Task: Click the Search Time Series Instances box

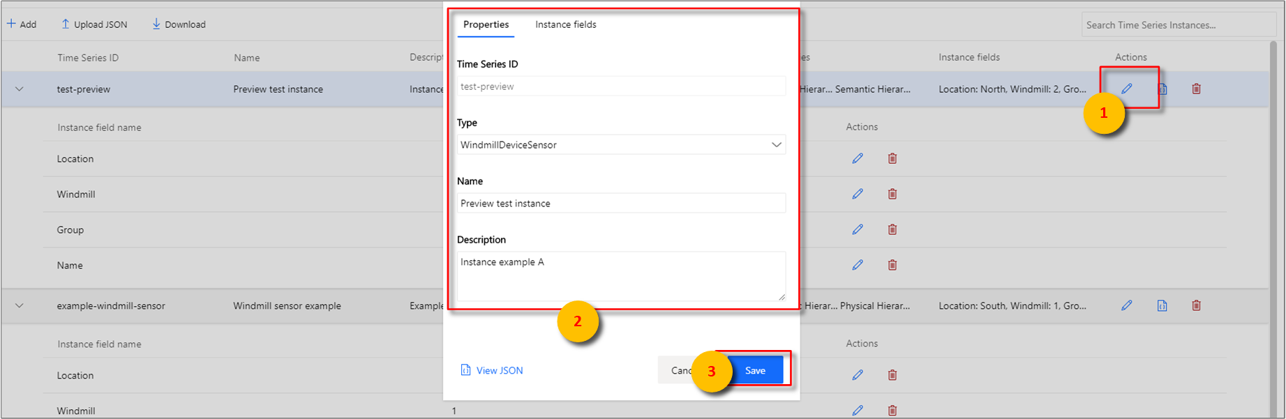Action: 1178,25
